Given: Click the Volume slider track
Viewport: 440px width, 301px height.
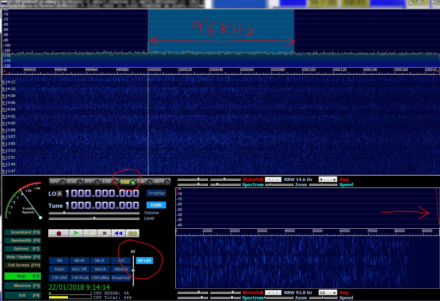Looking at the screenshot, I should (x=94, y=213).
